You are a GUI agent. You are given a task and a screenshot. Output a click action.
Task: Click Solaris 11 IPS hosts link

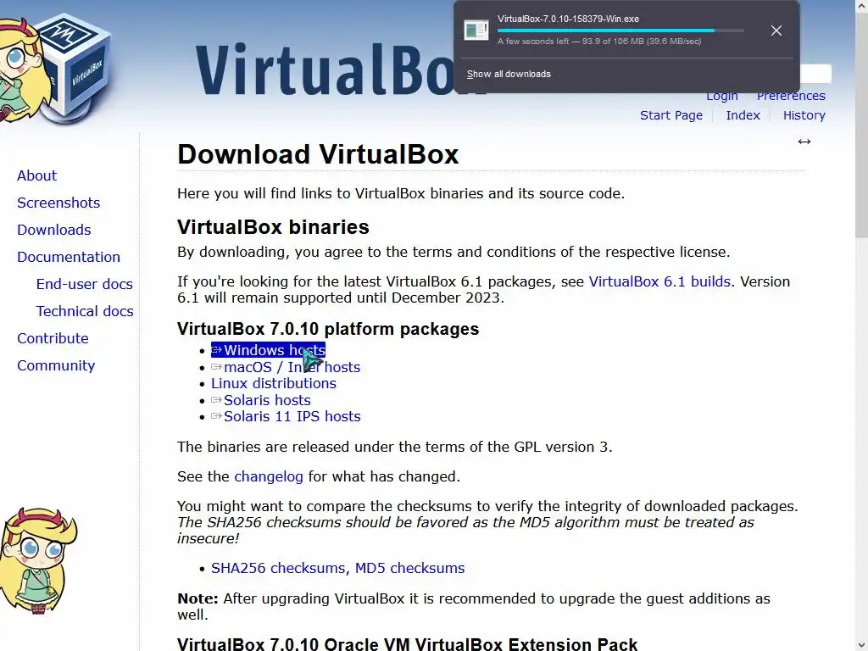coord(292,416)
